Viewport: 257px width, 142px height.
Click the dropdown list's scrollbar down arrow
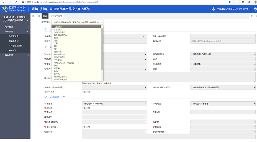pyautogui.click(x=102, y=80)
